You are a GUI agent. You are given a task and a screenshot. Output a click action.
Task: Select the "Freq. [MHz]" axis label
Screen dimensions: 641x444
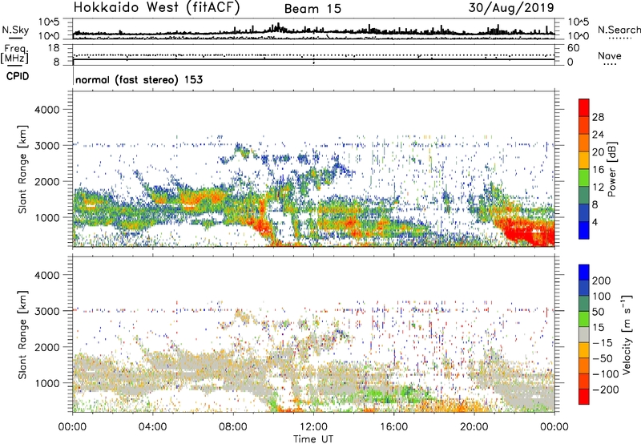pyautogui.click(x=14, y=54)
